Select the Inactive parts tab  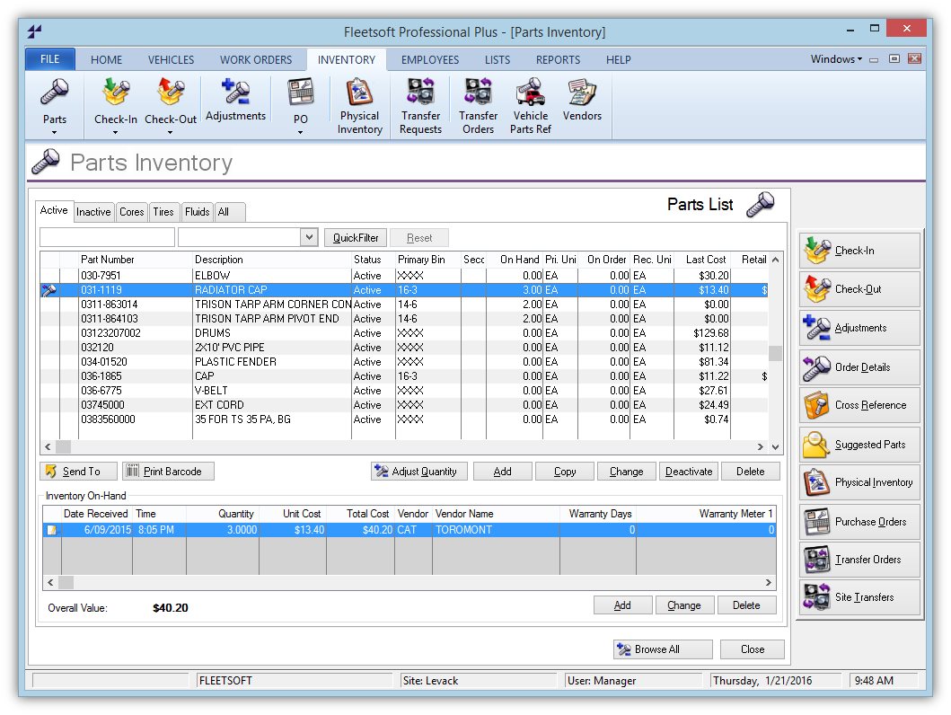coord(93,212)
